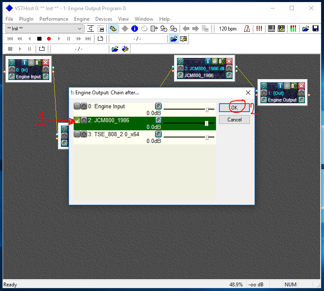Click the Engine Input level slider handle

pos(207,110)
